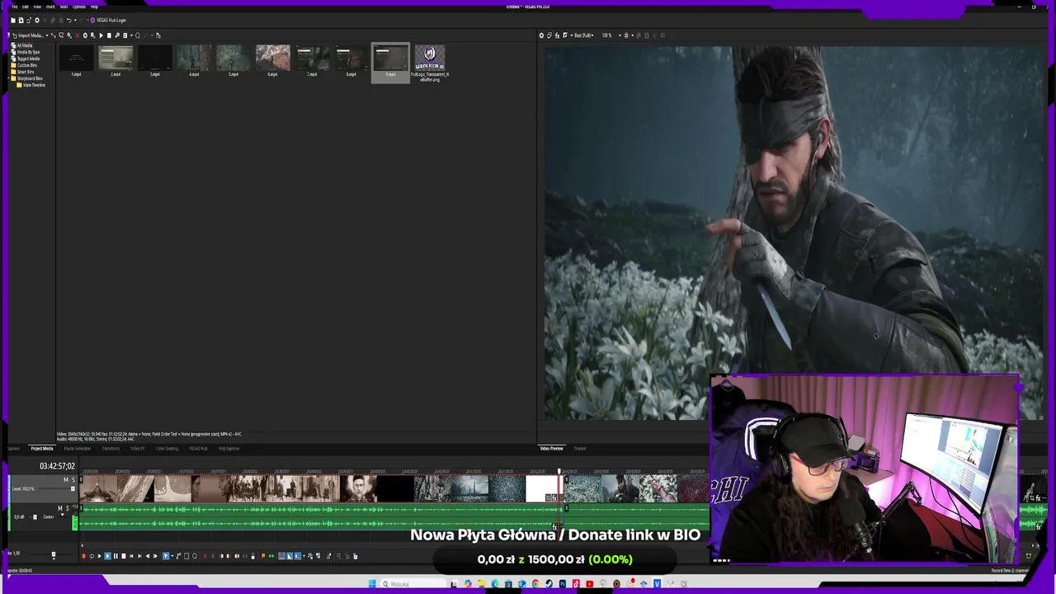This screenshot has height=594, width=1056.
Task: Switch to the Transitions tab
Action: (111, 449)
